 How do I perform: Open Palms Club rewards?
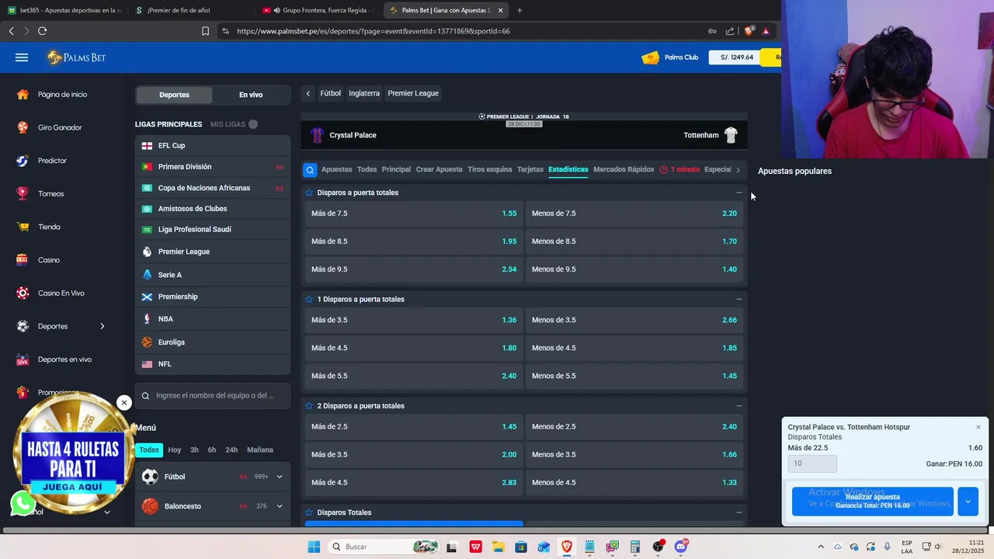[x=669, y=57]
